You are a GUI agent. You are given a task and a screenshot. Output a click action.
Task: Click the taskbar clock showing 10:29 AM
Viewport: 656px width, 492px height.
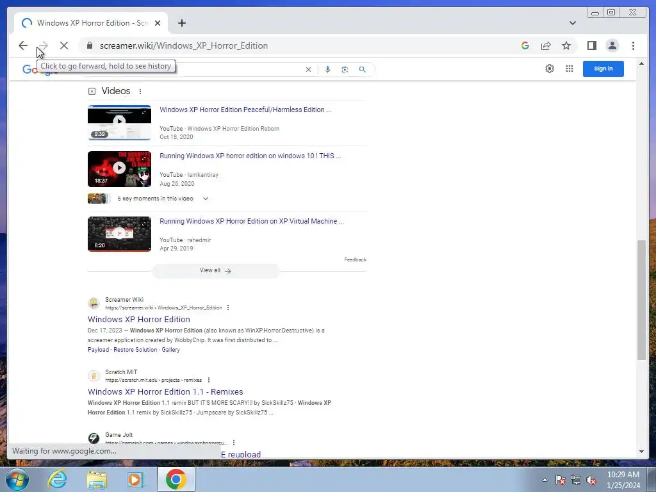click(623, 480)
